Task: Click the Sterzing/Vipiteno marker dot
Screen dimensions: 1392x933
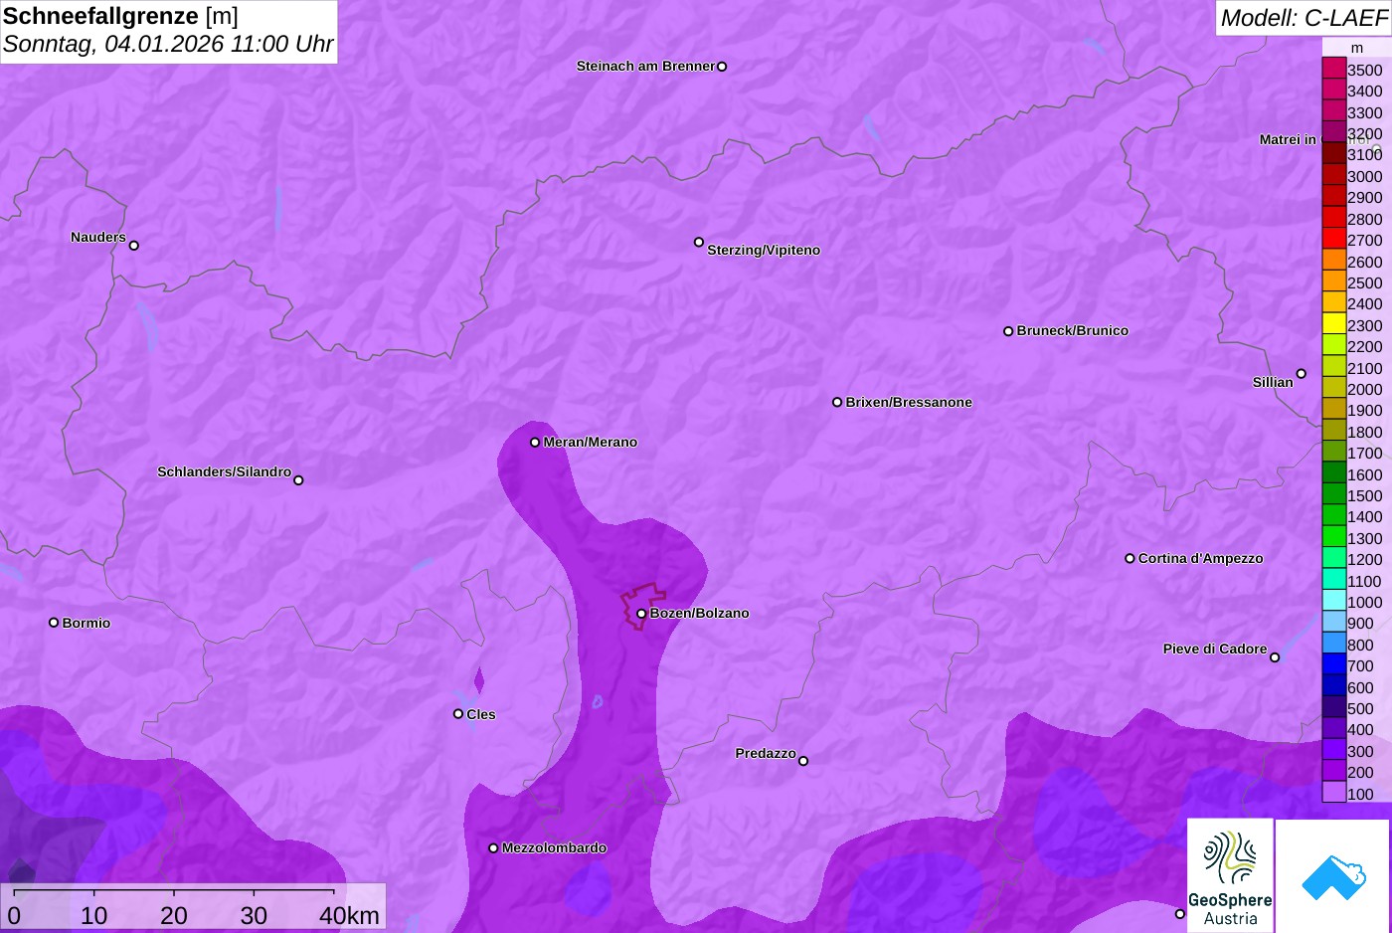Action: pos(699,242)
